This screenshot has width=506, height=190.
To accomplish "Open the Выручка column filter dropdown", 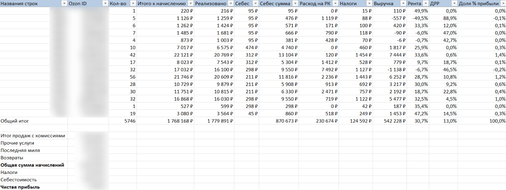I will pyautogui.click(x=403, y=3).
